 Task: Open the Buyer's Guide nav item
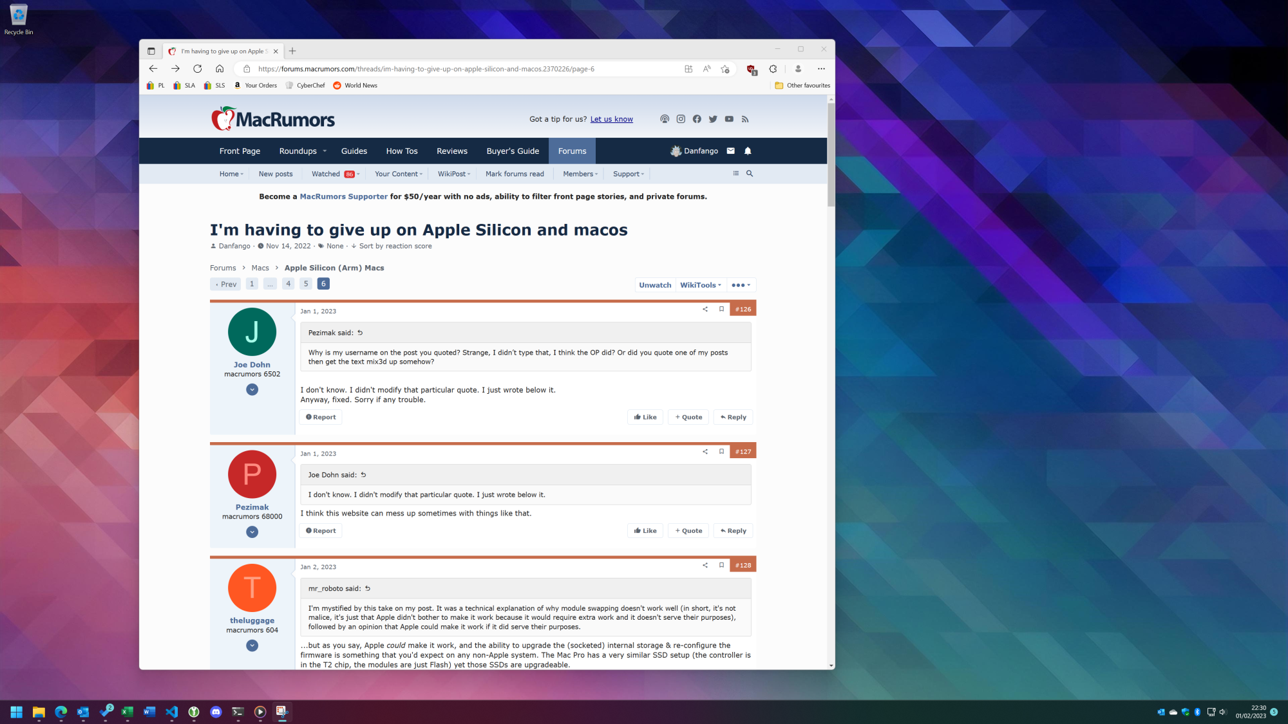click(513, 151)
